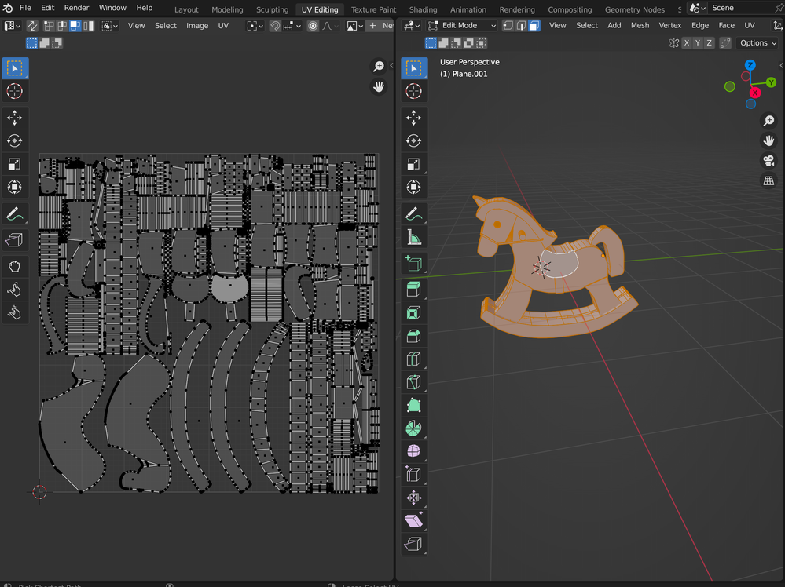
Task: Activate the Annotate tool in UV editor
Action: (x=15, y=213)
